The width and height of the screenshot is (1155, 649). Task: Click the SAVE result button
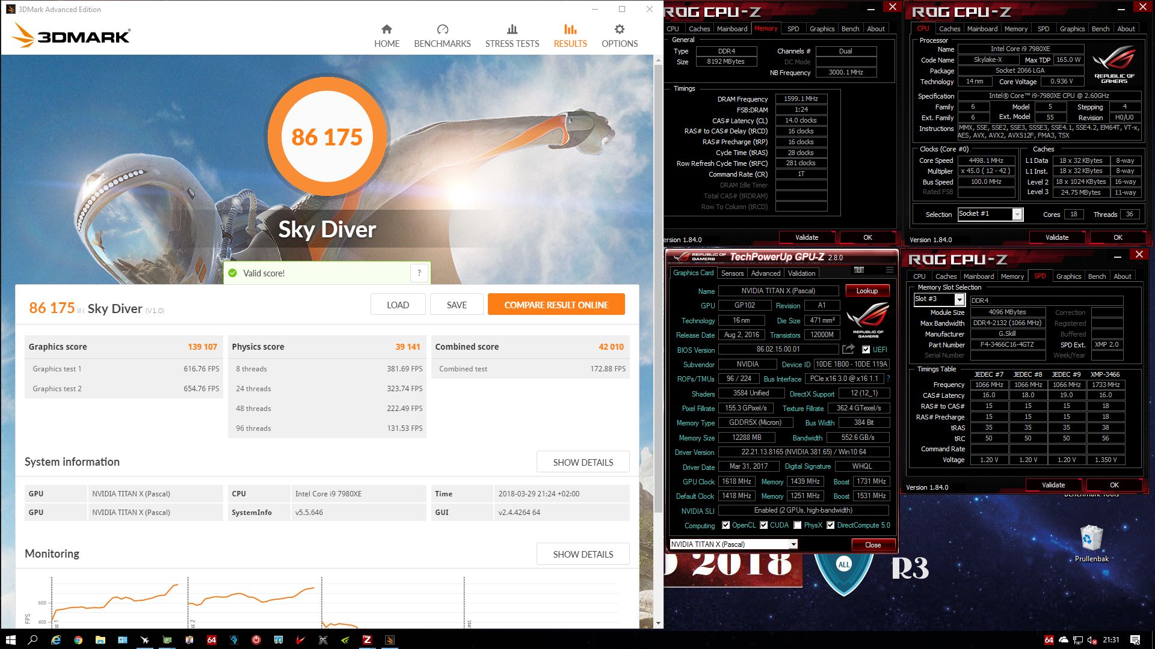pos(457,305)
